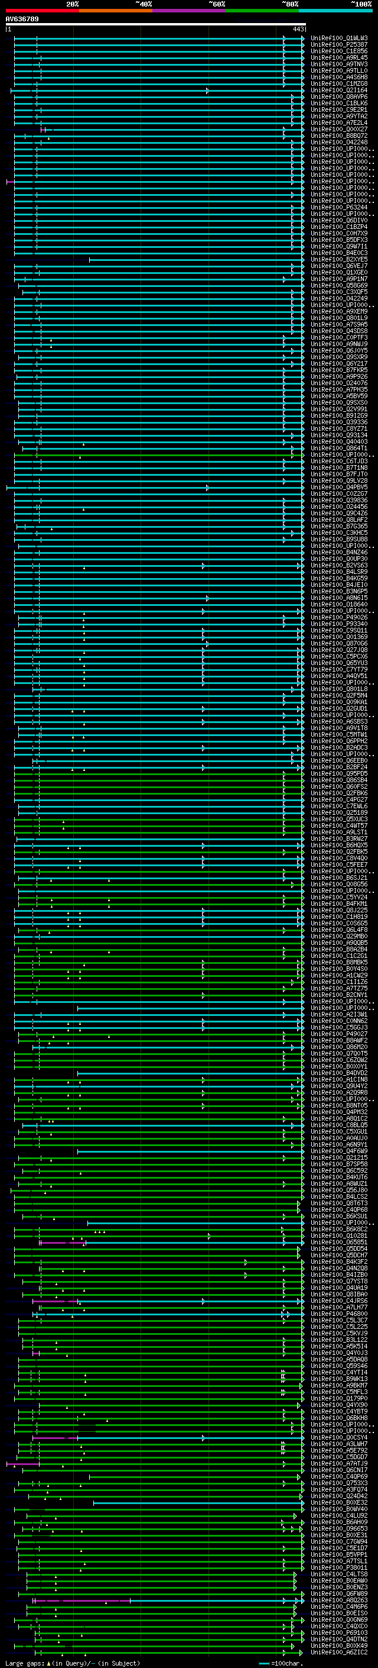This screenshot has height=1668, width=378.
Task: Select the UniRef100_O42249 label
Action: coord(339,298)
